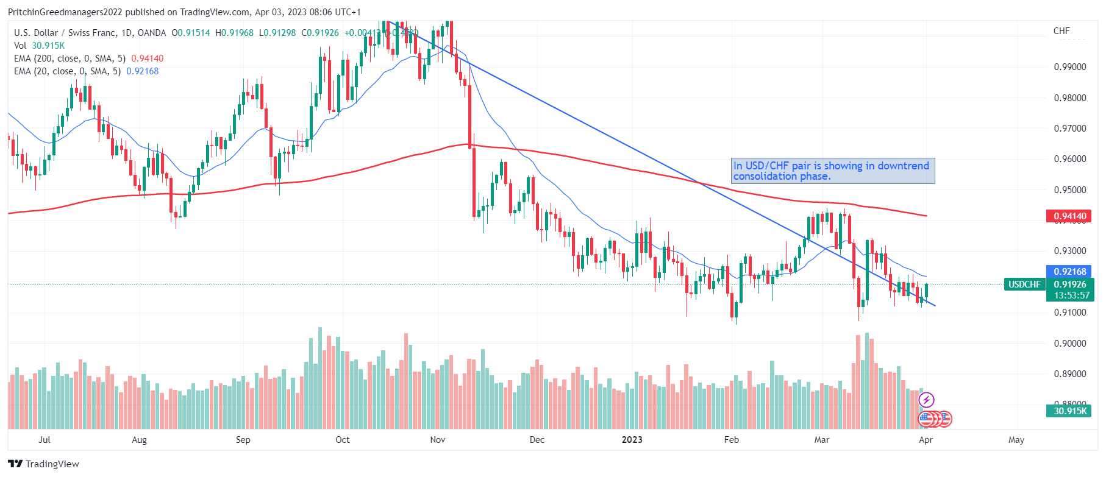The width and height of the screenshot is (1106, 477).
Task: Click the frontmost US flag economic event icon
Action: pyautogui.click(x=926, y=419)
